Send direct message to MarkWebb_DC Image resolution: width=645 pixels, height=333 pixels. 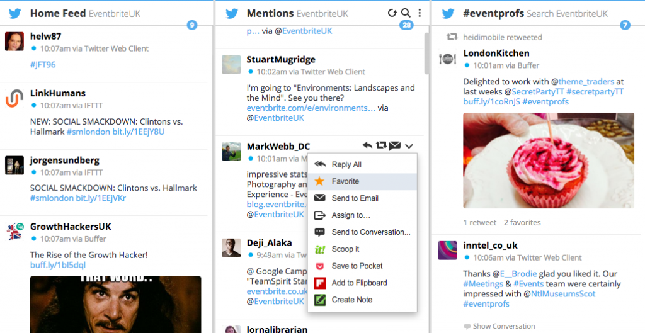[x=395, y=145]
